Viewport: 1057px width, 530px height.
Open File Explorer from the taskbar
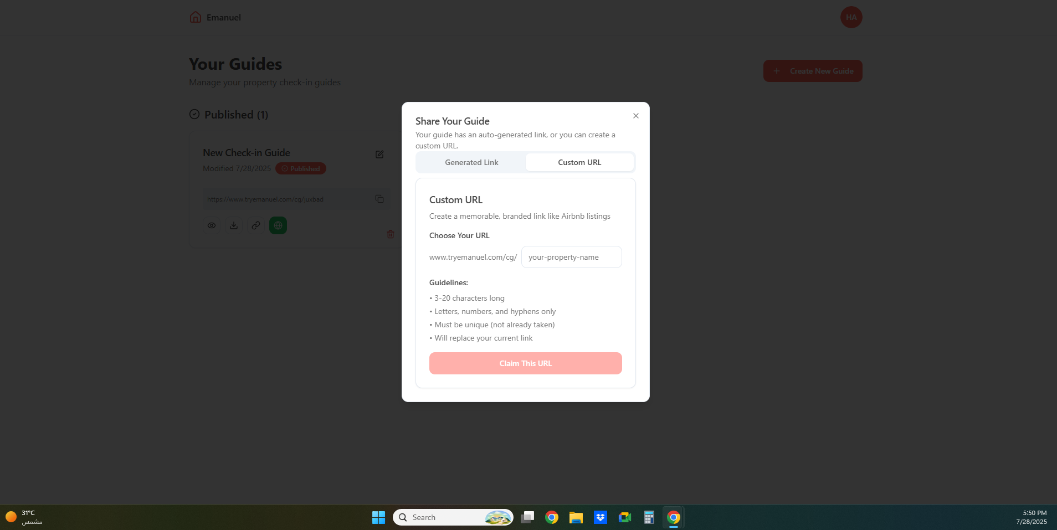(x=576, y=517)
